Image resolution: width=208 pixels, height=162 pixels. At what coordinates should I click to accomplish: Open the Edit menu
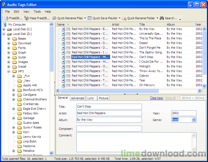[x=17, y=12]
